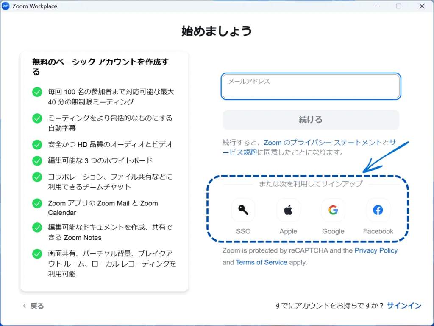Sign up using the Apple logo icon
Screen dimensions: 434x326
pyautogui.click(x=288, y=210)
